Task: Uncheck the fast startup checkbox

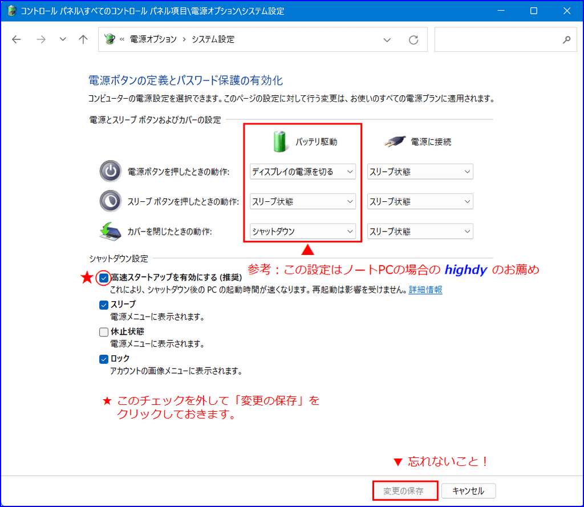Action: 104,278
